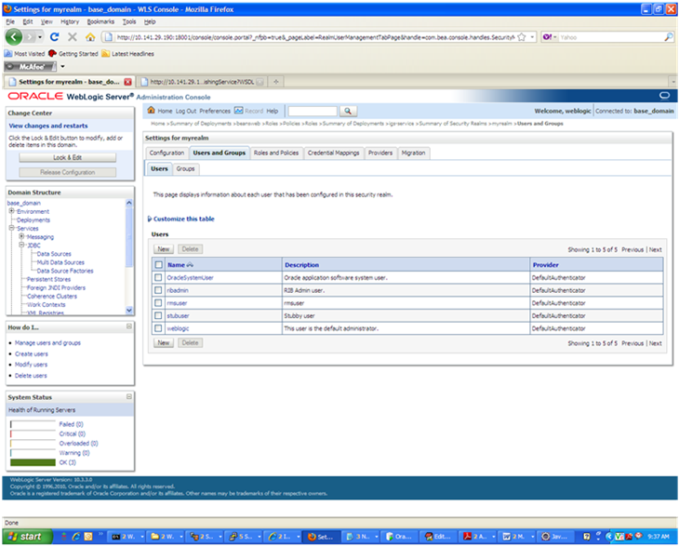Screen dimensions: 679x546
Task: Check the box for OracleSystemUser
Action: (158, 277)
